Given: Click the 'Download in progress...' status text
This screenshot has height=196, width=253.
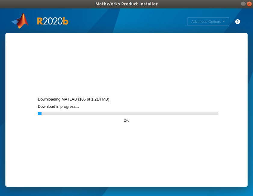Looking at the screenshot, I should 58,106.
